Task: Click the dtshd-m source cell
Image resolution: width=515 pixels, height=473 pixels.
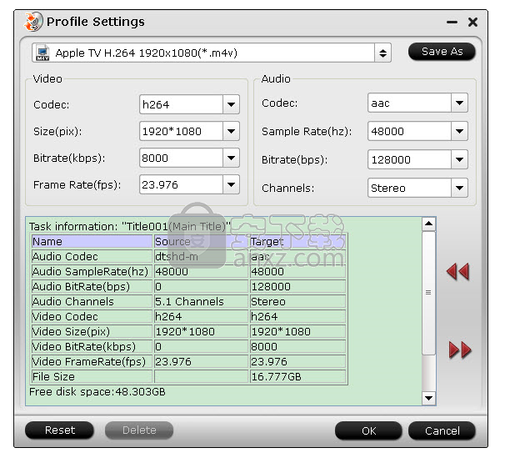Action: [201, 257]
